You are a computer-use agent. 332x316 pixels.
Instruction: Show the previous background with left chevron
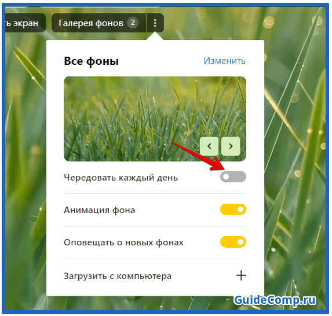tap(209, 146)
